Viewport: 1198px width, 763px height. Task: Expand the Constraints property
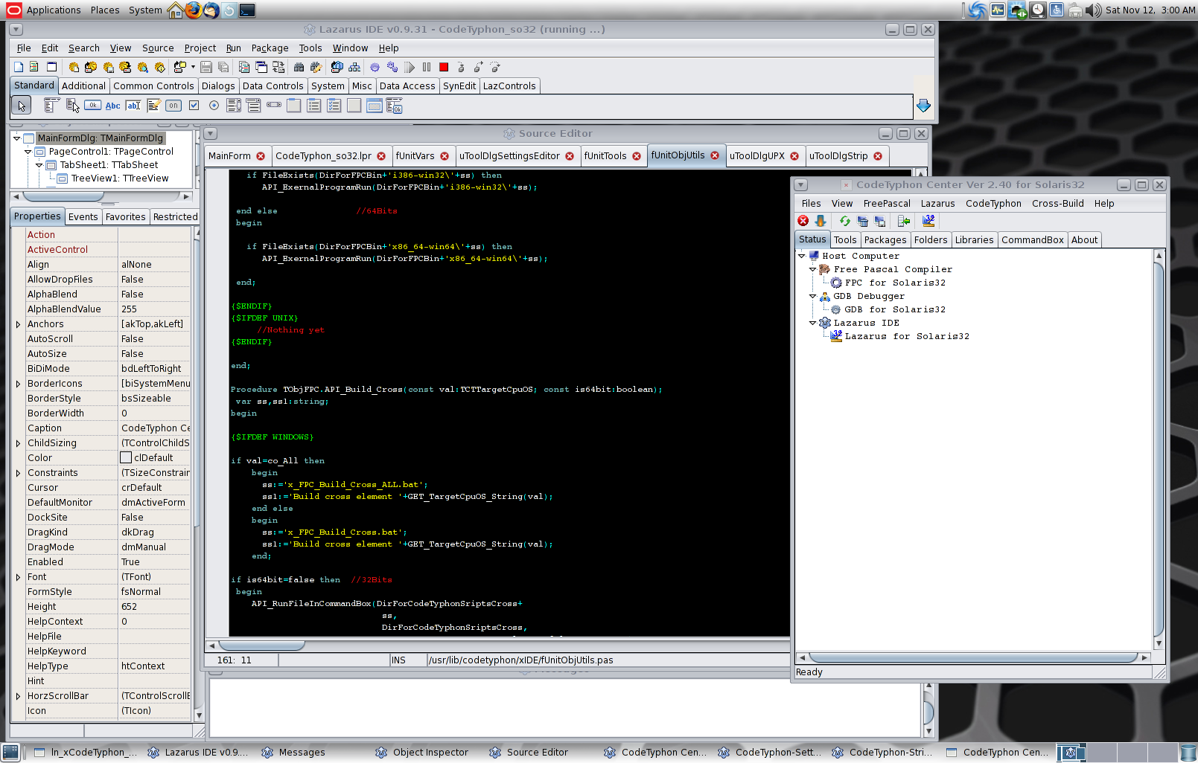(x=18, y=473)
